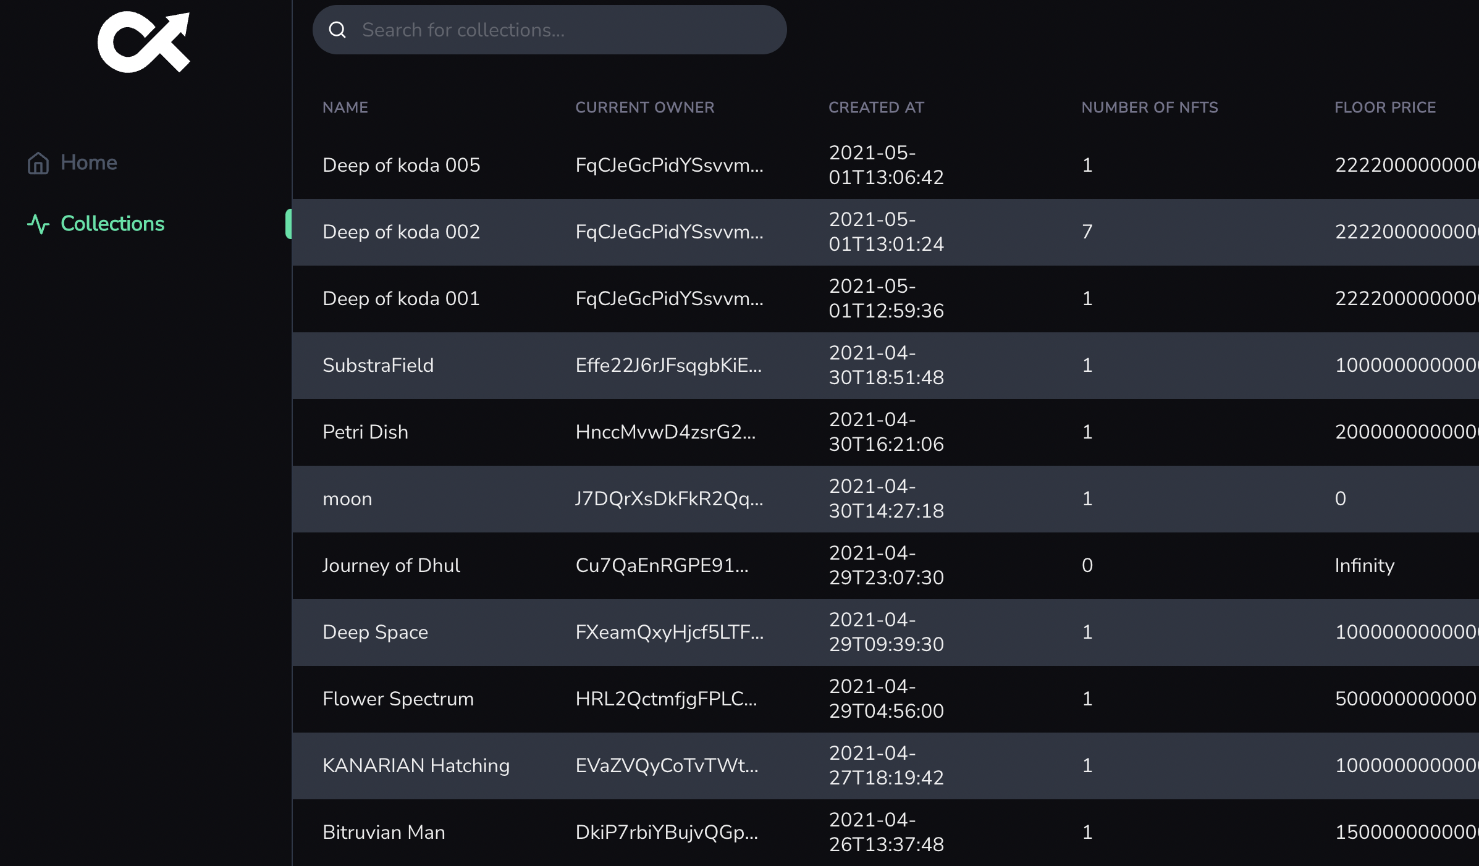Image resolution: width=1479 pixels, height=866 pixels.
Task: Click the Home house icon in the sidebar
Action: 38,163
